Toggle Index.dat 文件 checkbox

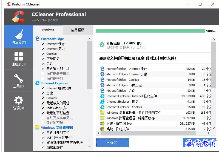pos(43,108)
